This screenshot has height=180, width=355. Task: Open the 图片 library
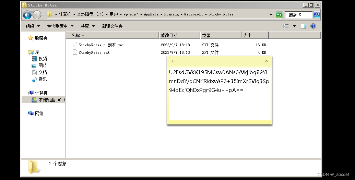pos(43,66)
